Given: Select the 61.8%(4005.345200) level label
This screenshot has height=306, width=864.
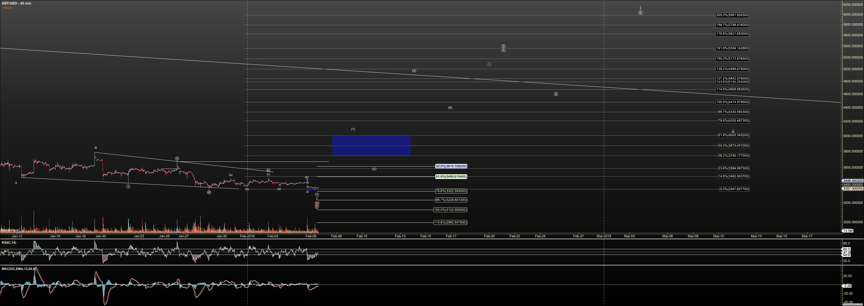Looking at the screenshot, I should click(x=733, y=135).
